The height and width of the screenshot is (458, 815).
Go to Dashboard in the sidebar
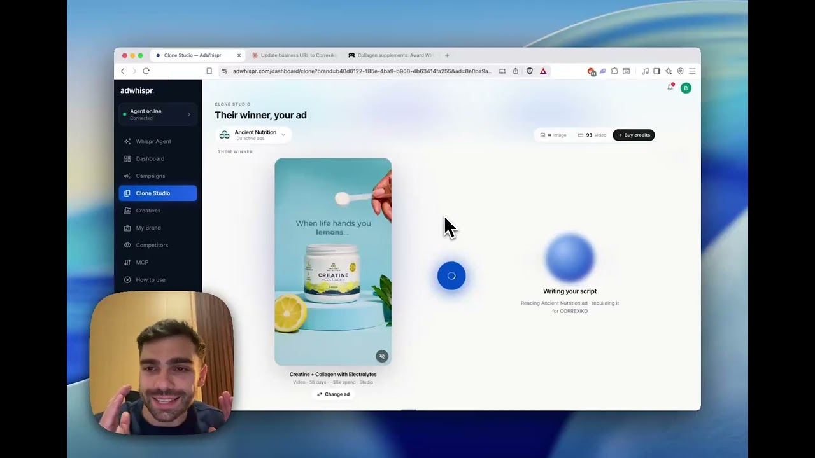[x=158, y=158]
